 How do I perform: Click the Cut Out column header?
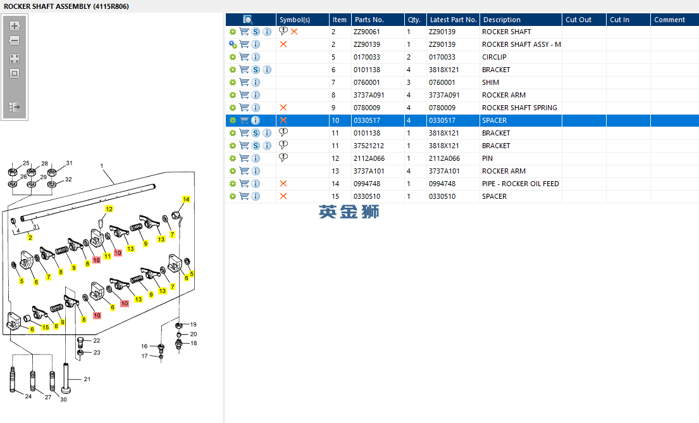584,20
